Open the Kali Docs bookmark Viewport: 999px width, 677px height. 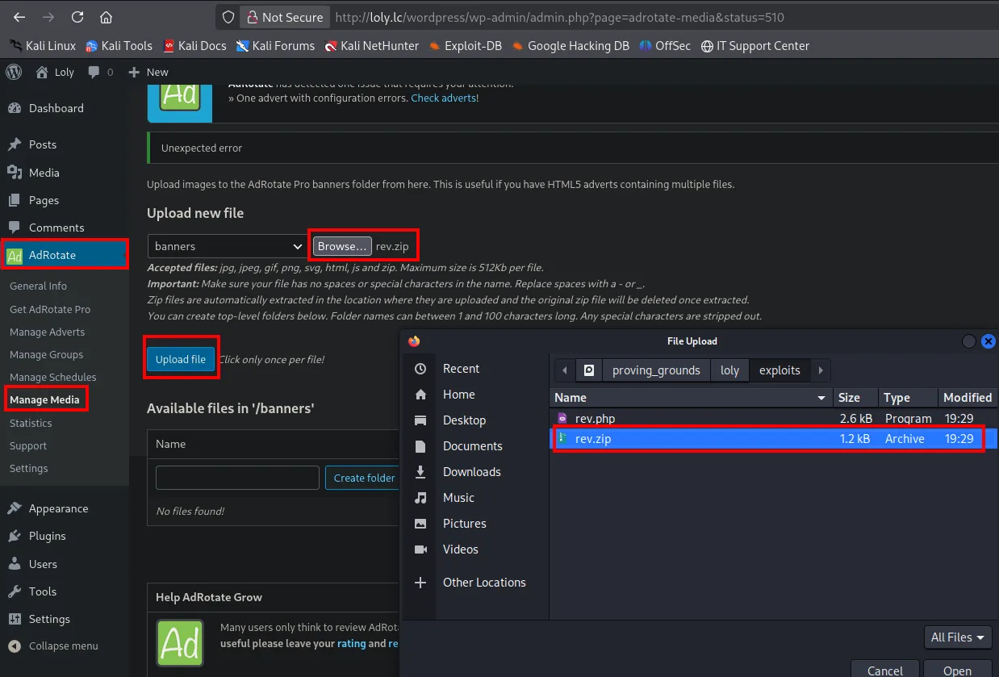coord(194,46)
